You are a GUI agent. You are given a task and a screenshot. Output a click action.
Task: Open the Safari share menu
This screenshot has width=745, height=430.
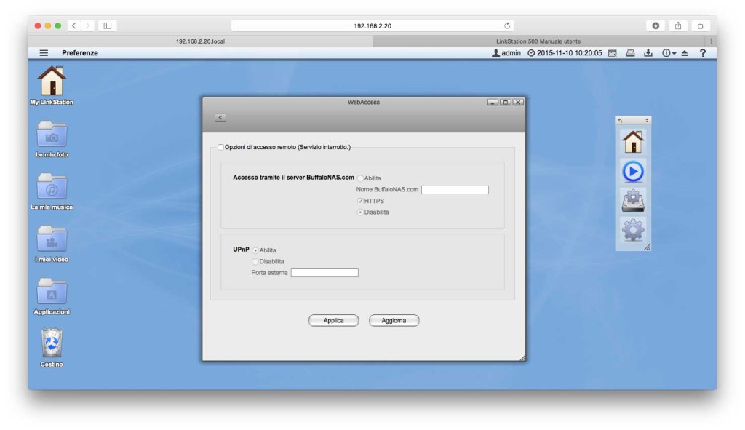(678, 25)
